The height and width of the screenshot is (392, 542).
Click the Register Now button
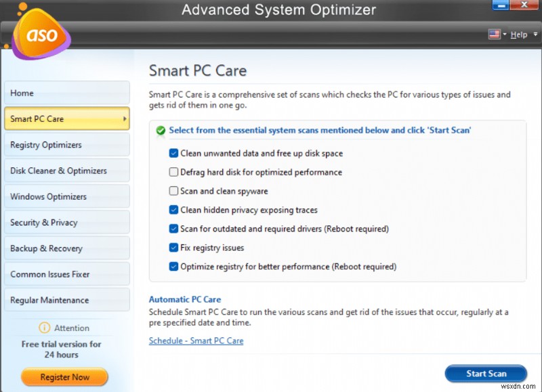coord(64,377)
